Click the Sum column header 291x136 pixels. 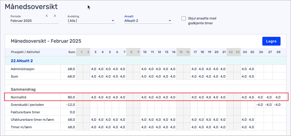point(71,52)
